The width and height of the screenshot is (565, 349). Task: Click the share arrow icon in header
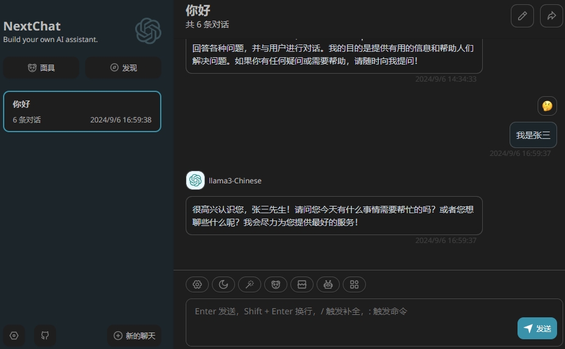pos(551,16)
